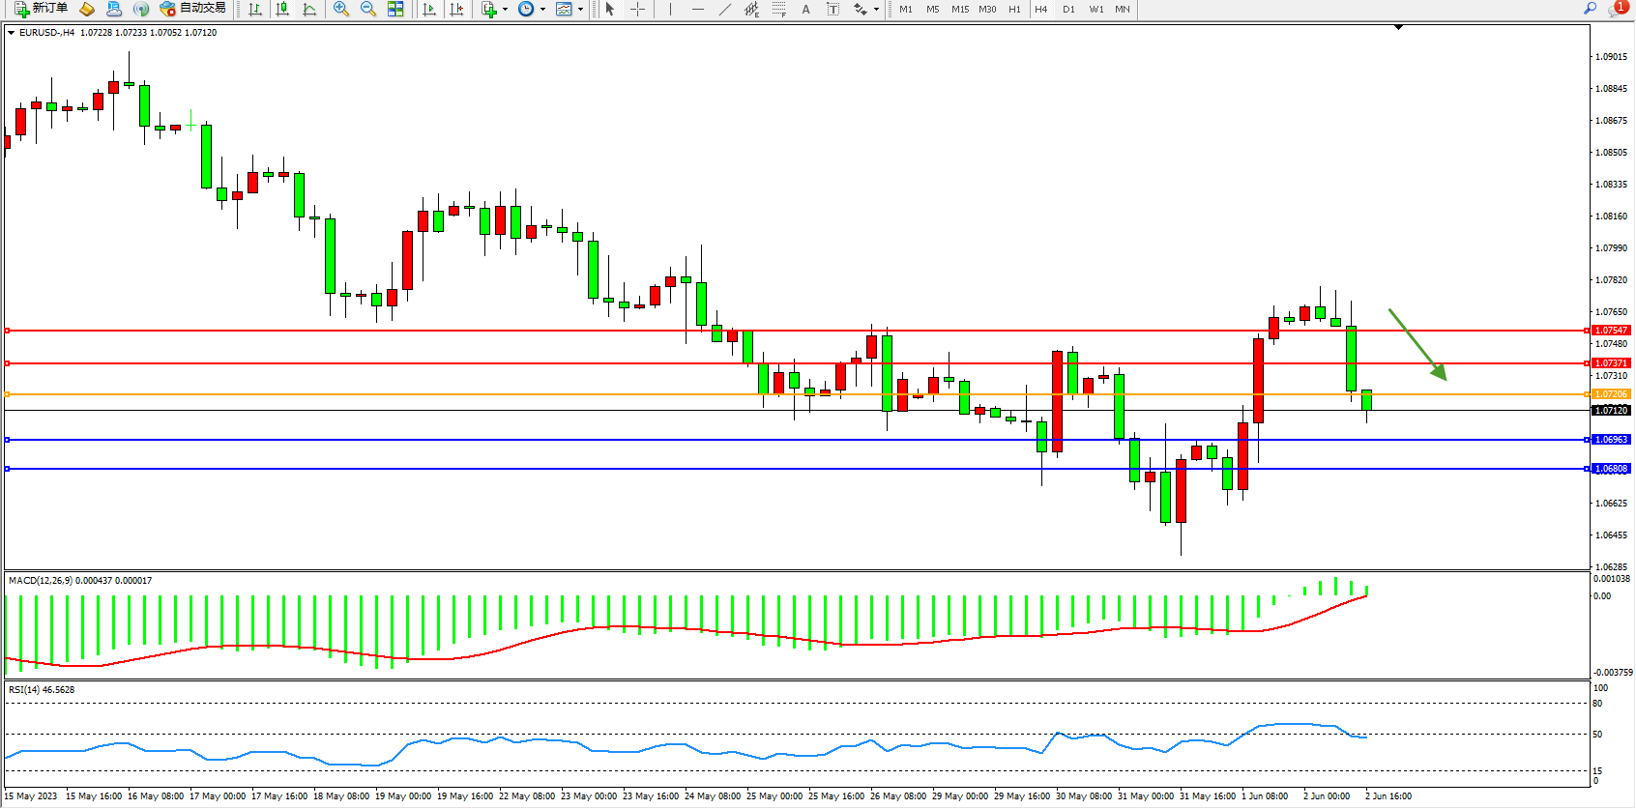Click the EURUSD,H4 chart title arrow
The width and height of the screenshot is (1636, 809).
(x=11, y=33)
